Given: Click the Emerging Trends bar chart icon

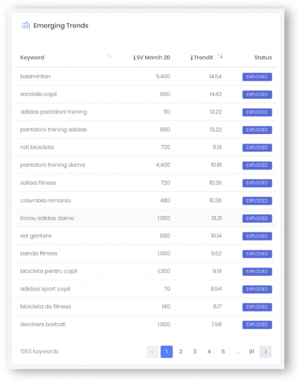Looking at the screenshot, I should [x=26, y=25].
